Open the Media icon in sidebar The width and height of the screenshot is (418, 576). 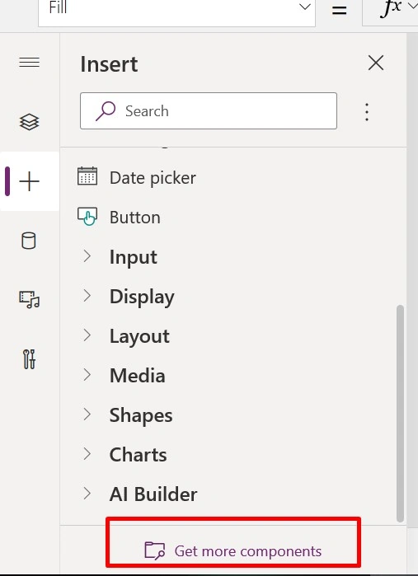click(x=30, y=300)
